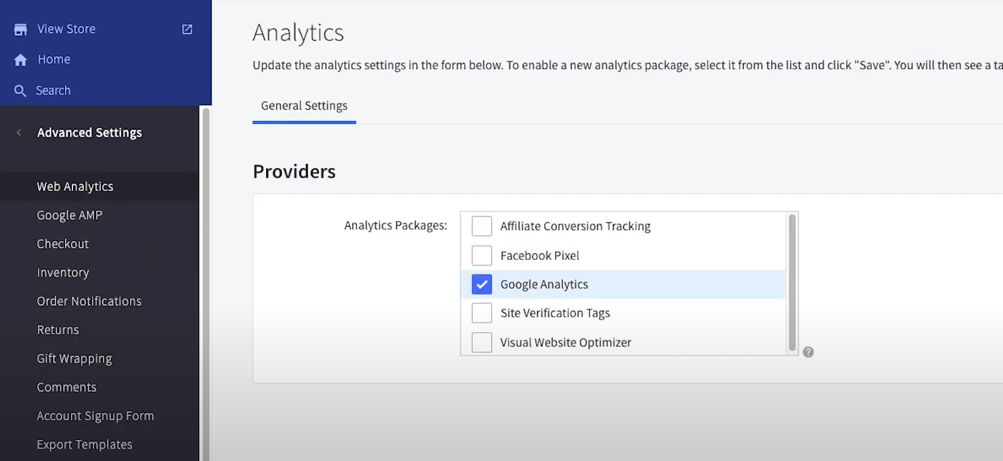
Task: Enable Facebook Pixel checkbox
Action: (x=482, y=255)
